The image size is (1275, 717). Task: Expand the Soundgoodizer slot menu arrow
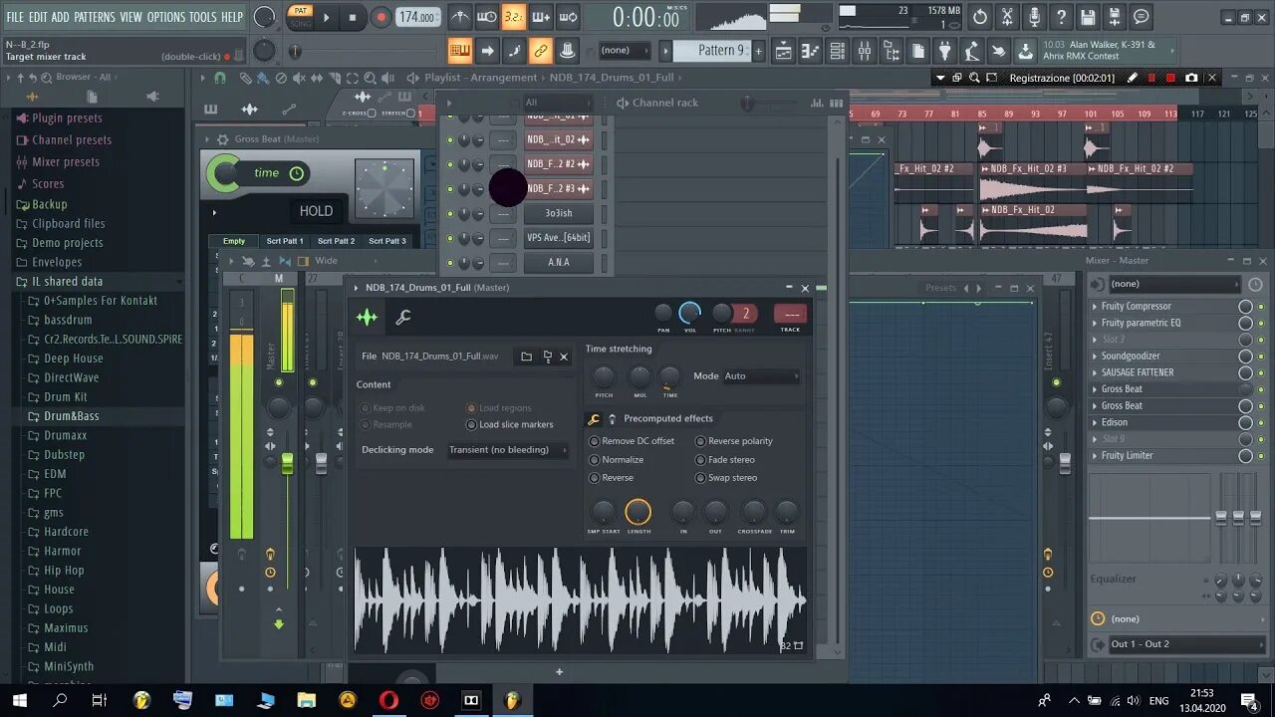1095,356
